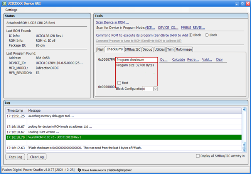Maximize the UCD3XXX Device GUI window

pos(243,3)
